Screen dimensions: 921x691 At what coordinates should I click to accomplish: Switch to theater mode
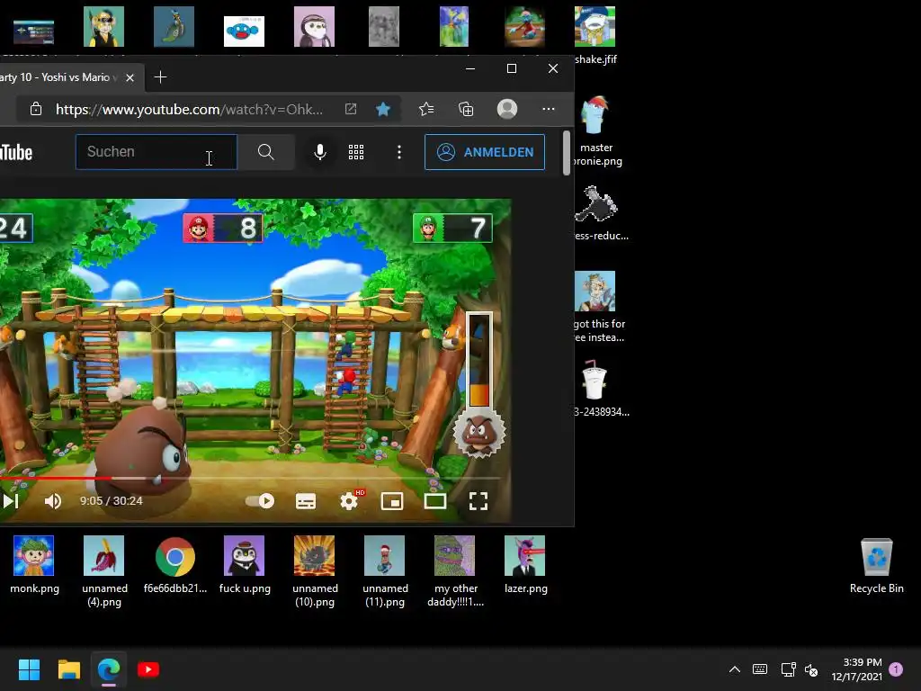tap(435, 500)
